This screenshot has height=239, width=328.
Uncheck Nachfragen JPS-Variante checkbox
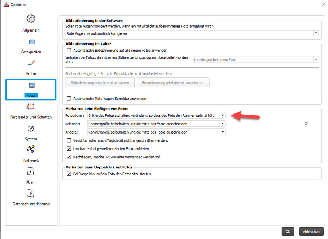click(69, 157)
